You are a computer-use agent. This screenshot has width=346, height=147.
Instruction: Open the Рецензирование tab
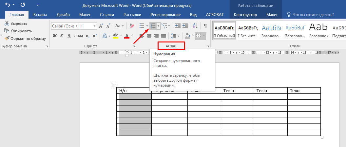click(x=165, y=15)
